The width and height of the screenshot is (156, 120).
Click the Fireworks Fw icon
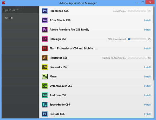click(x=45, y=67)
